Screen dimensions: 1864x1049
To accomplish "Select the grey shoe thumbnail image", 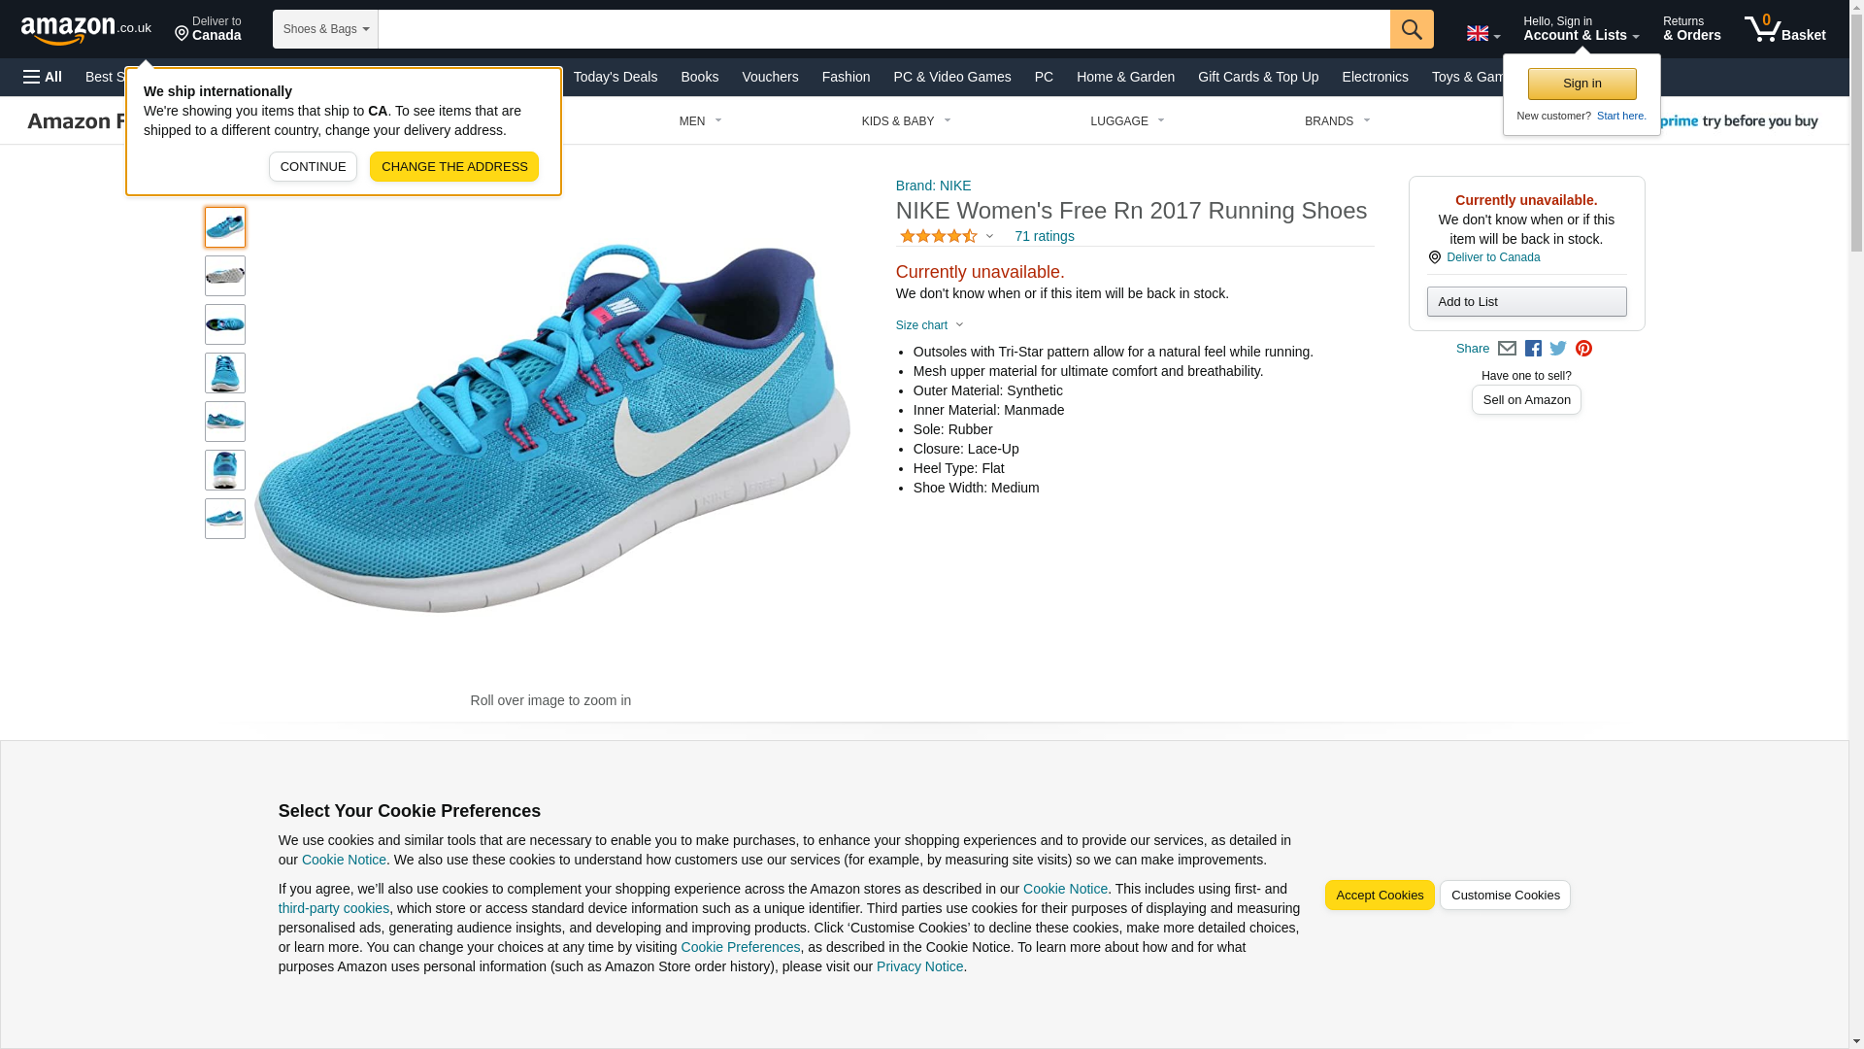I will (224, 276).
